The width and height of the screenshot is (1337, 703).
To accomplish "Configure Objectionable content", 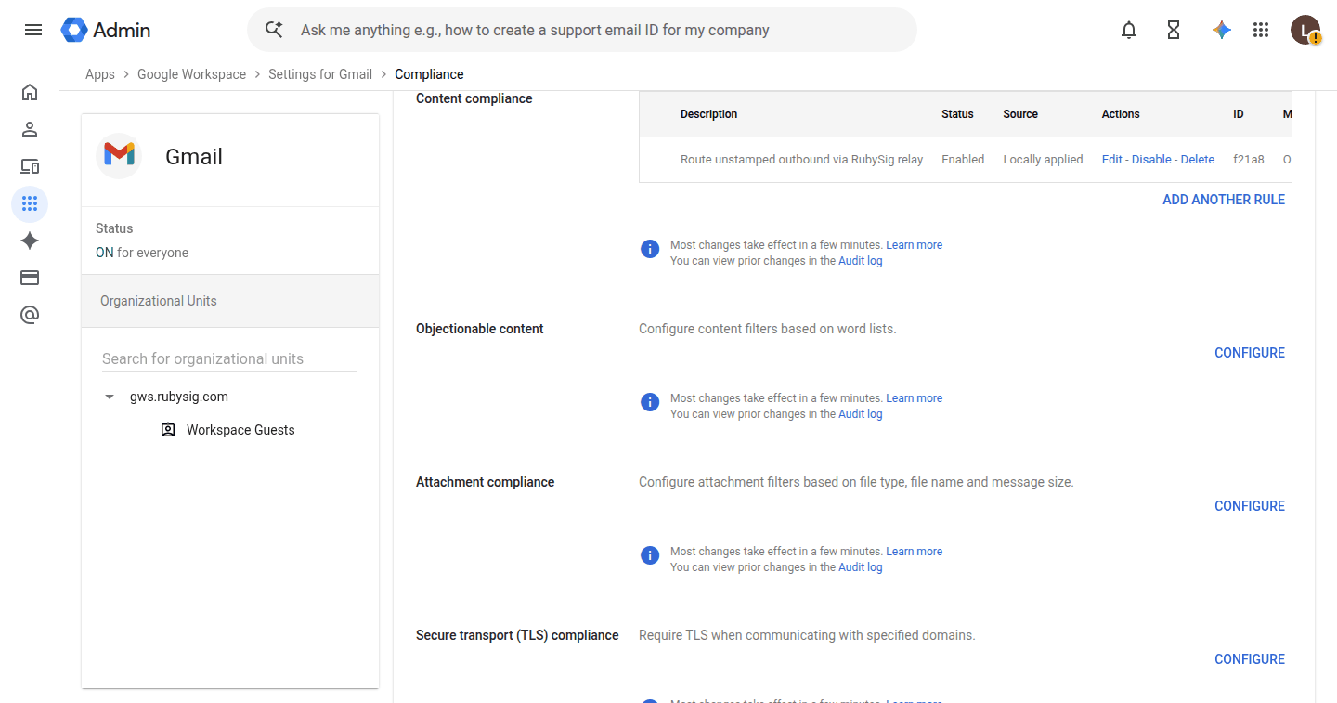I will (1250, 353).
